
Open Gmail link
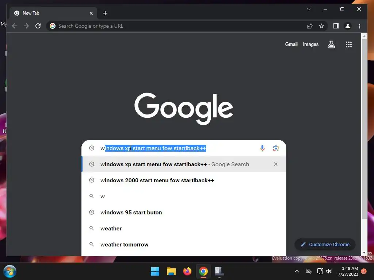coord(291,44)
